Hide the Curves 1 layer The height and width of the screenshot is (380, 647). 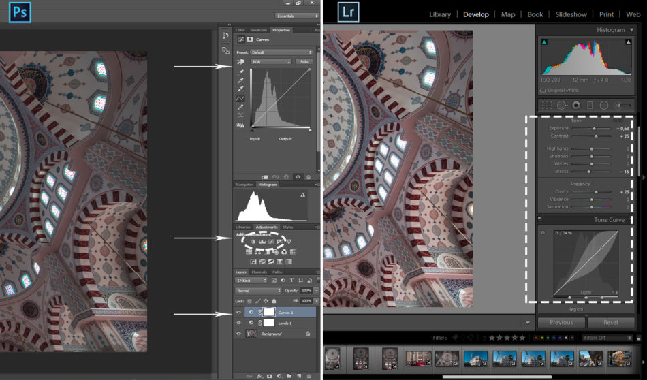point(238,313)
